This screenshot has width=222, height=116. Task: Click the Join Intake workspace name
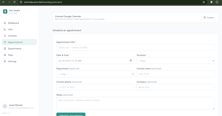click(14, 10)
